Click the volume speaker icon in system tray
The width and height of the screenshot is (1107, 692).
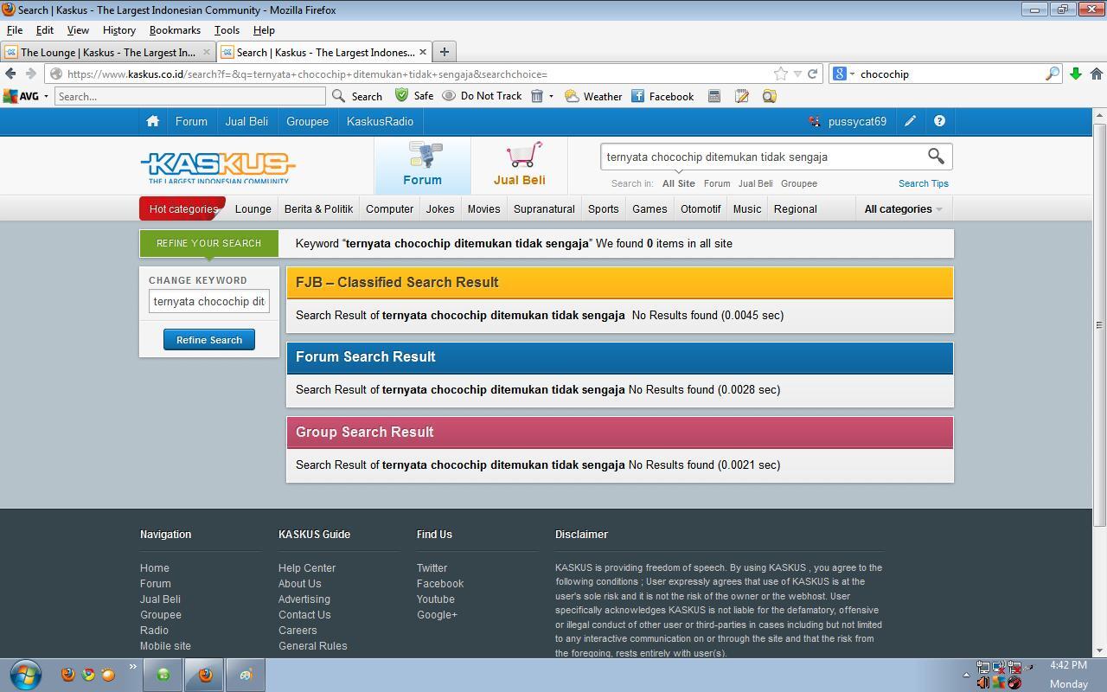coord(982,683)
